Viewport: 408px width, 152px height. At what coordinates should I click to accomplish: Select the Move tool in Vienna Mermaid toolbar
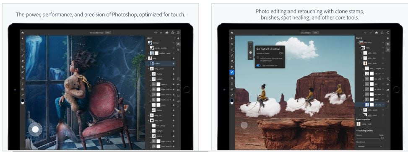pos(23,39)
